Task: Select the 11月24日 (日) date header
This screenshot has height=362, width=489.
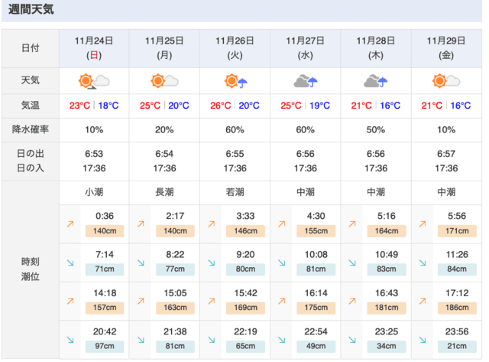Action: 94,47
